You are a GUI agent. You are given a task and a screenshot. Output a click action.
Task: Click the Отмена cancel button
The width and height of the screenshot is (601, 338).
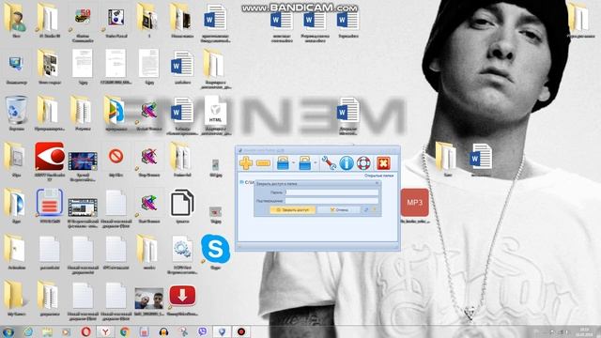[x=339, y=210]
